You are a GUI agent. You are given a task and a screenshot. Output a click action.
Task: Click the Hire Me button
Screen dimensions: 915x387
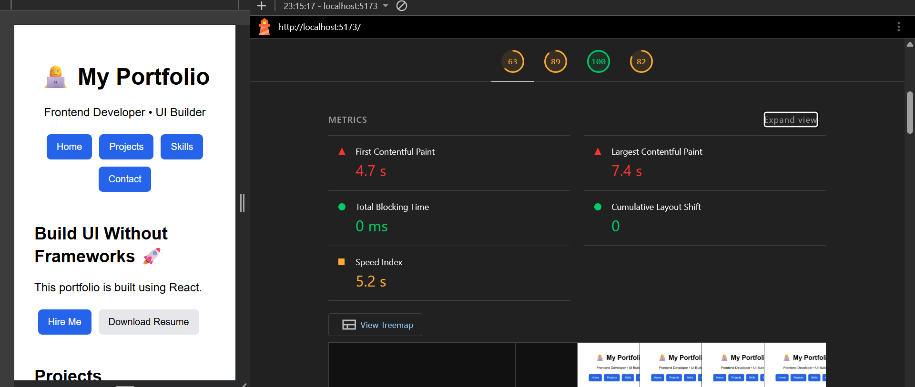click(x=65, y=322)
